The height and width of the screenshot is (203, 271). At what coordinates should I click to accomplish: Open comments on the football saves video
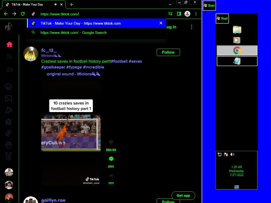[111, 159]
